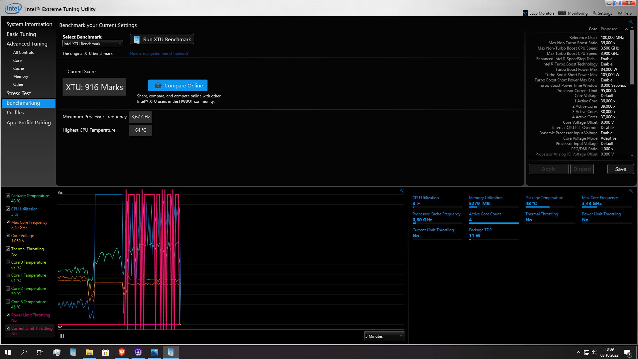The width and height of the screenshot is (638, 359).
Task: Click wrench icon above monitor tiles
Action: [x=631, y=191]
